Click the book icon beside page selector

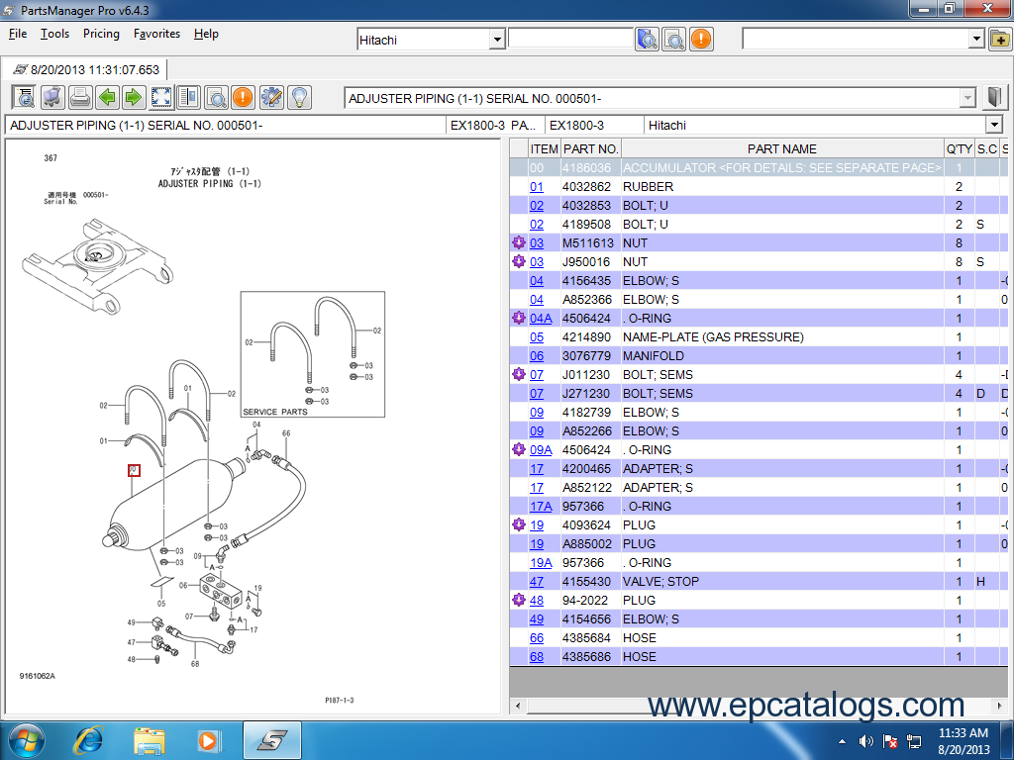pos(995,98)
